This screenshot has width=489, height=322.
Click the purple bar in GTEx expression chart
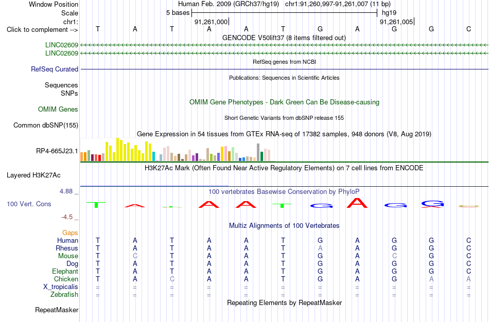[x=197, y=157]
